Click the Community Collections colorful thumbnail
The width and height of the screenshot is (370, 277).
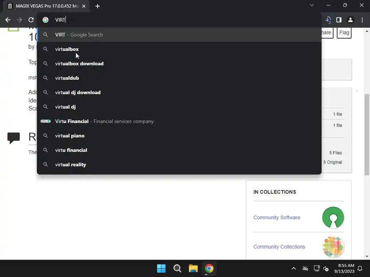tap(333, 247)
